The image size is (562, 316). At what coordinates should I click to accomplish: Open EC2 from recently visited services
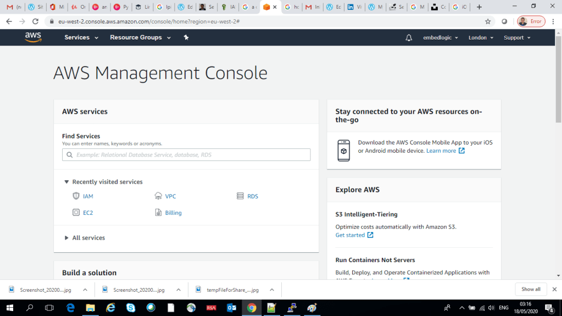(x=88, y=213)
